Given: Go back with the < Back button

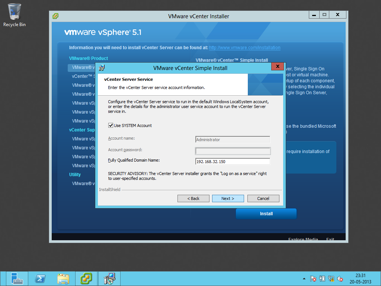Looking at the screenshot, I should (193, 198).
